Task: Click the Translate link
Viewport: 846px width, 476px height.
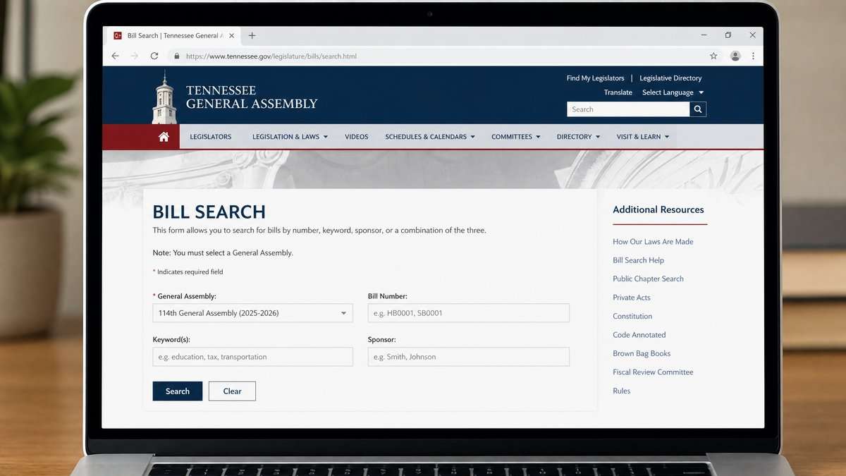Action: pyautogui.click(x=618, y=92)
